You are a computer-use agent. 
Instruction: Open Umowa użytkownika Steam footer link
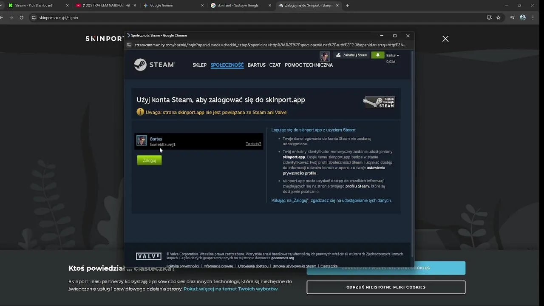coord(295,266)
